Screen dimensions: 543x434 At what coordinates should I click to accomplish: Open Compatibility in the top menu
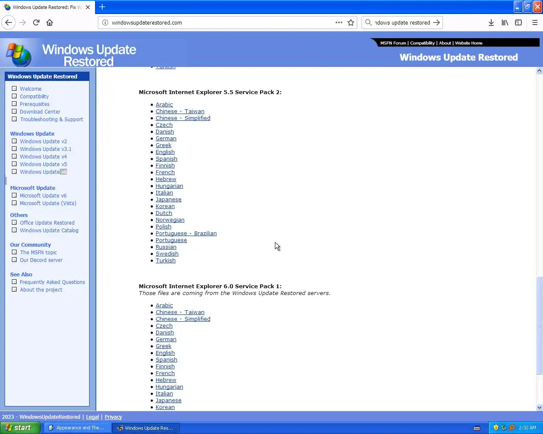tap(422, 43)
